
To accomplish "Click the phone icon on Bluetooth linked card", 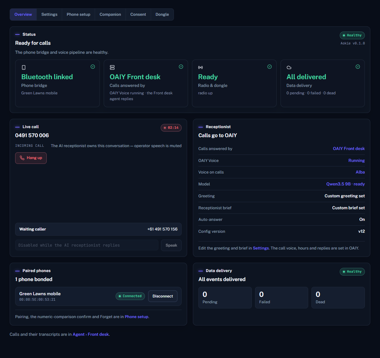I will pos(24,67).
